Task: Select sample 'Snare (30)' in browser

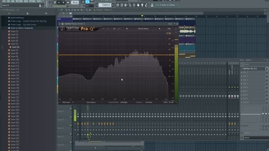Action: [15, 122]
